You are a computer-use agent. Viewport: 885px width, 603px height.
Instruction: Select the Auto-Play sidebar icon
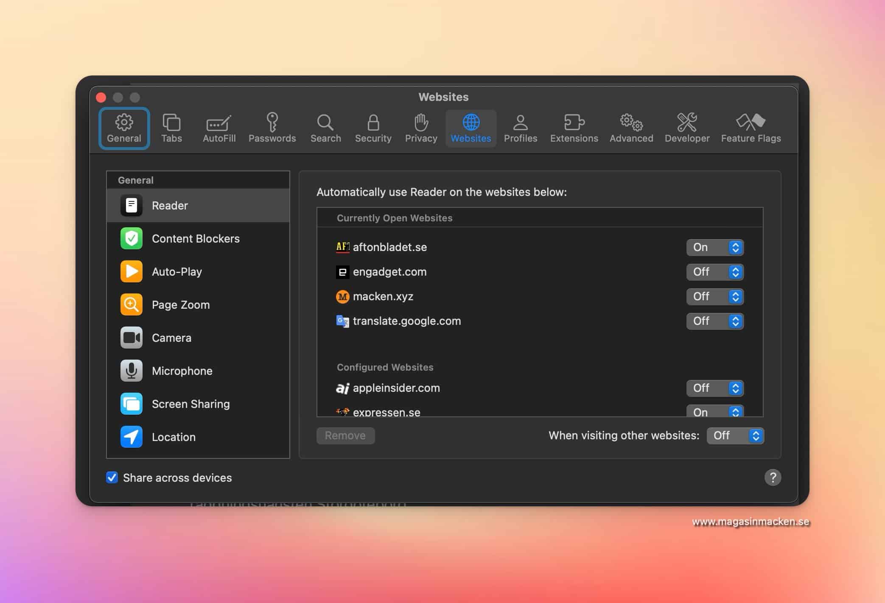[x=131, y=271]
